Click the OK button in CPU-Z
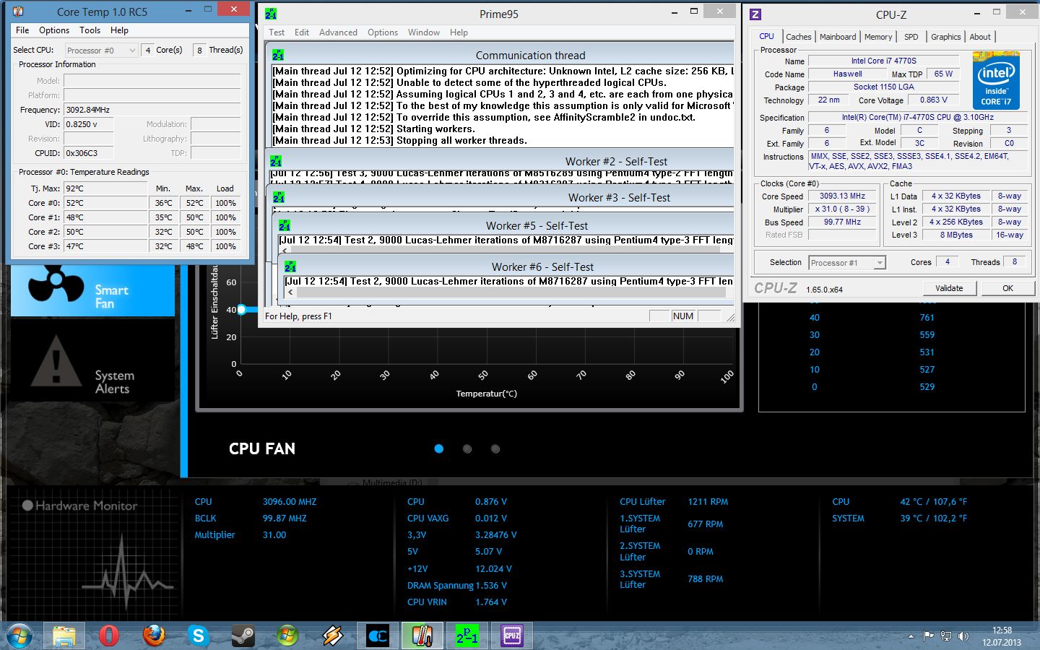Viewport: 1040px width, 650px height. [x=1007, y=288]
